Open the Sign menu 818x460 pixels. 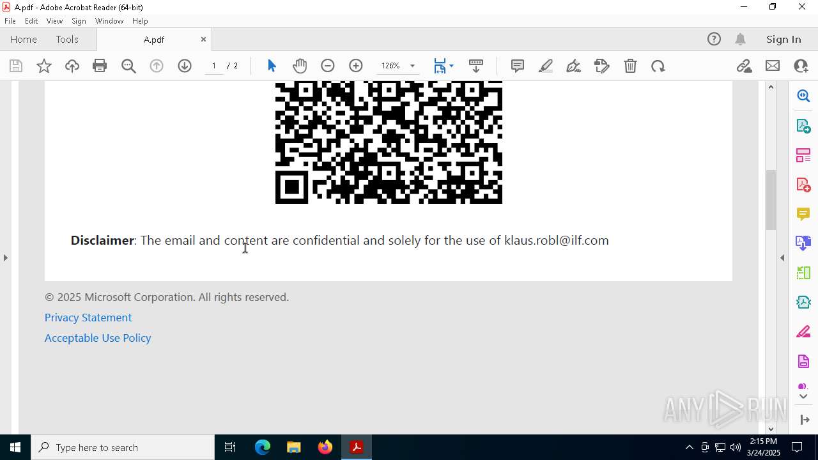coord(79,21)
